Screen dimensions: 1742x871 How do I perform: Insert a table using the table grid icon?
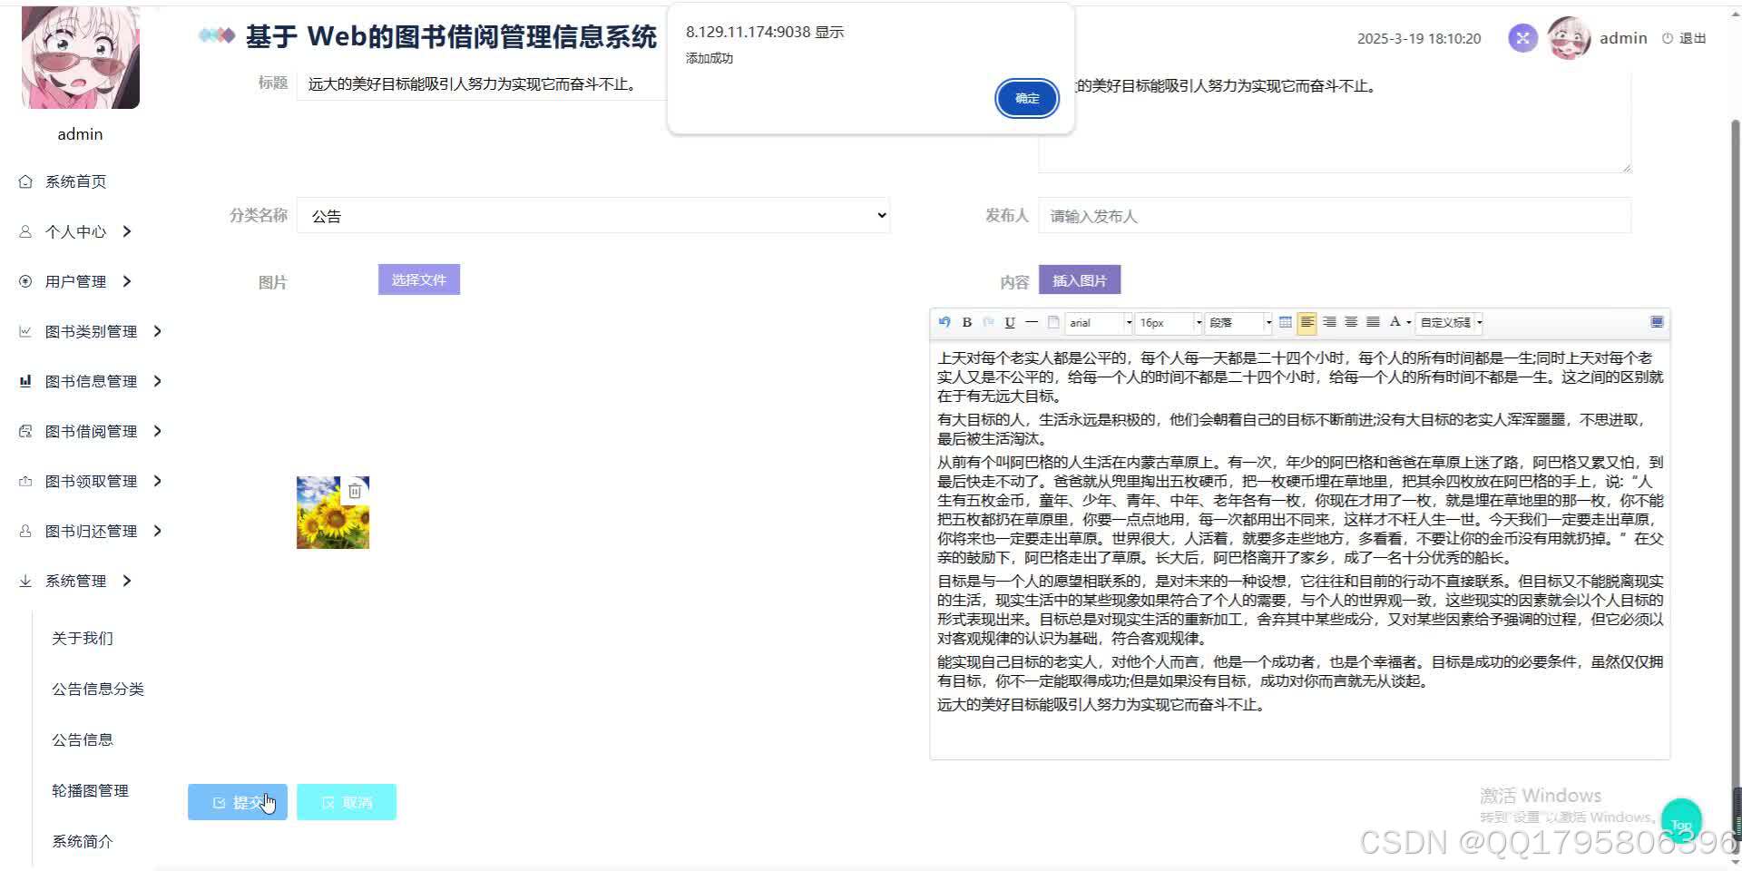coord(1285,323)
